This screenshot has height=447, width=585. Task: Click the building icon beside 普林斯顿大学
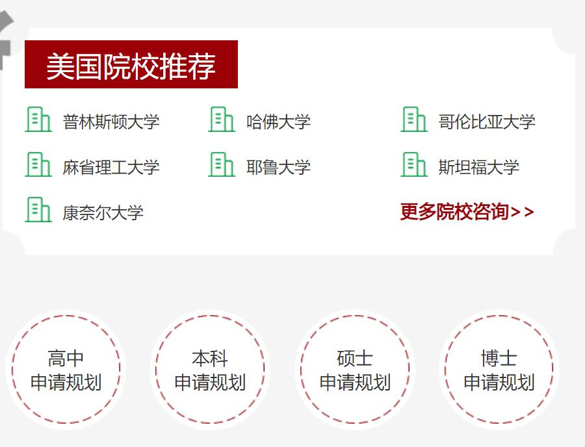(38, 120)
